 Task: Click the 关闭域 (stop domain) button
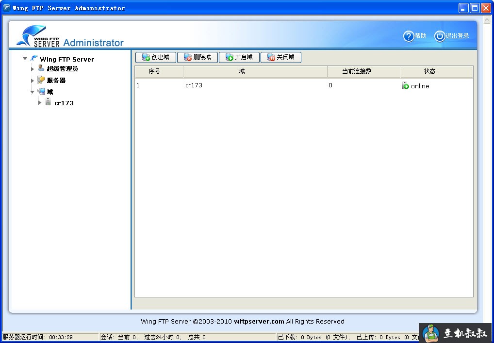click(280, 57)
